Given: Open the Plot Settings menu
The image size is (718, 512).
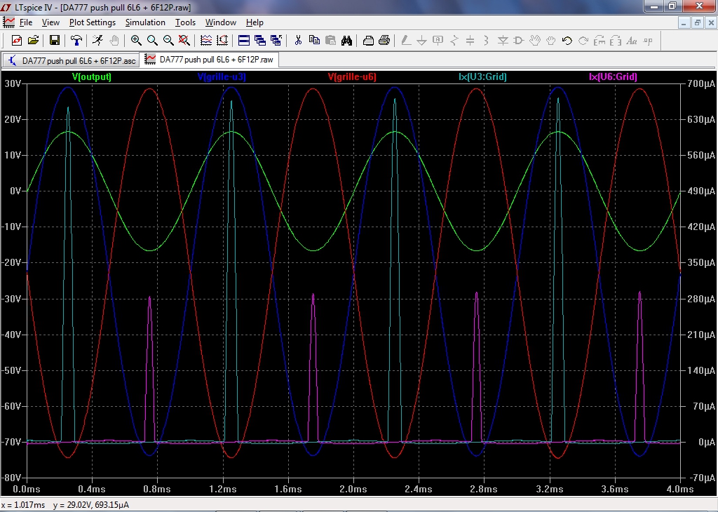Looking at the screenshot, I should click(93, 22).
